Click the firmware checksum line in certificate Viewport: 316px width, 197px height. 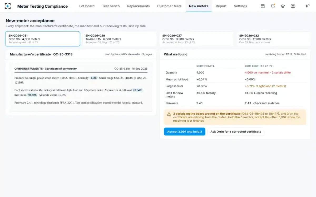78,103
